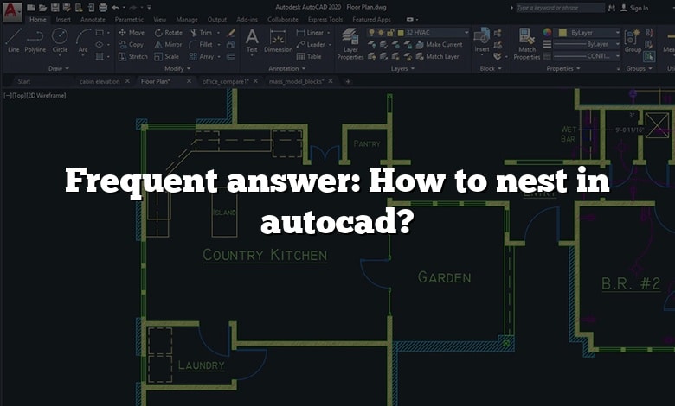This screenshot has height=406, width=675.
Task: Click the Copy tool
Action: (x=131, y=44)
